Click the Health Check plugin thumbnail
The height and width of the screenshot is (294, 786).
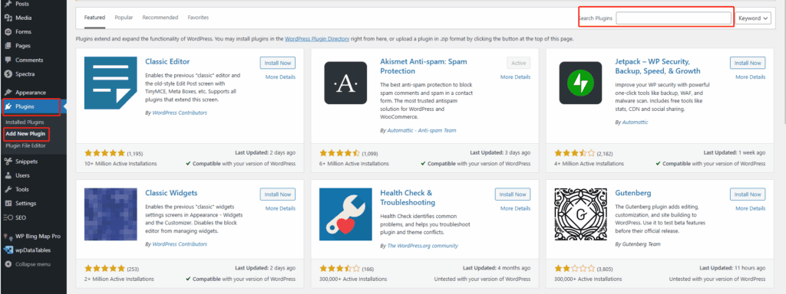[x=345, y=214]
